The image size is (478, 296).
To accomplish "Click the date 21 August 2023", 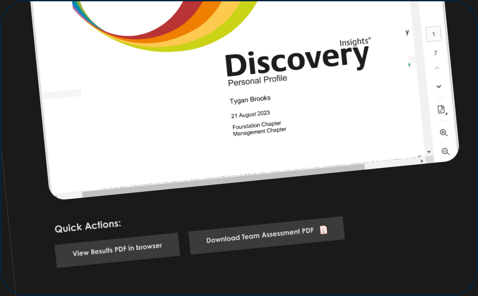I will click(x=251, y=114).
